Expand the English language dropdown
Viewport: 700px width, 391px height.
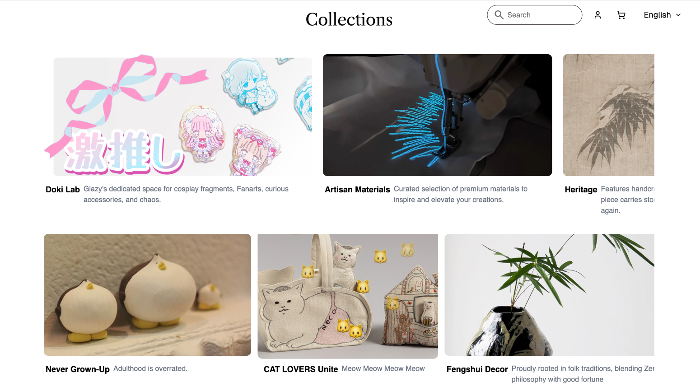pos(662,15)
